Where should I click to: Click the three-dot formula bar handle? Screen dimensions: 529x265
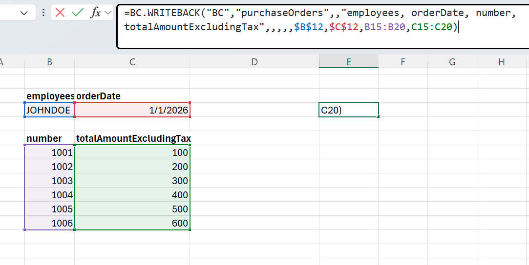(x=43, y=13)
